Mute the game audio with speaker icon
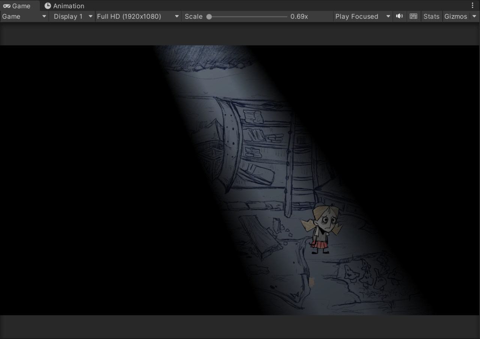 click(399, 16)
